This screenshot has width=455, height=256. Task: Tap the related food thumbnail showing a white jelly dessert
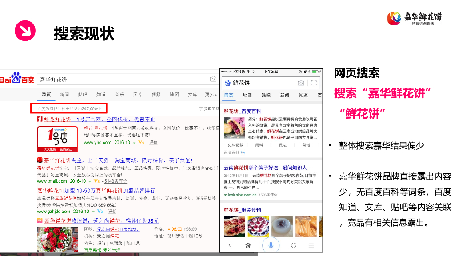(282, 226)
